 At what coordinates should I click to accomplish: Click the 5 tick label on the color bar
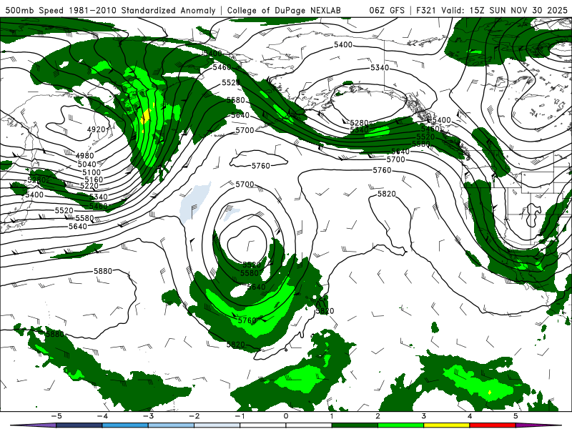tap(516, 416)
